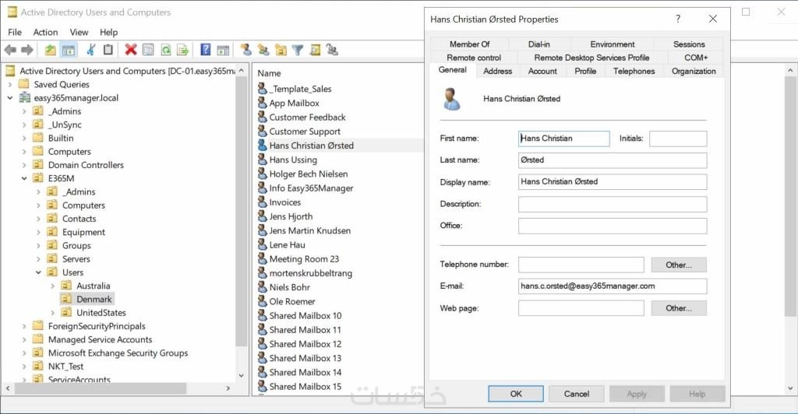798x414 pixels.
Task: Click Other button next to Telephone number
Action: (679, 265)
